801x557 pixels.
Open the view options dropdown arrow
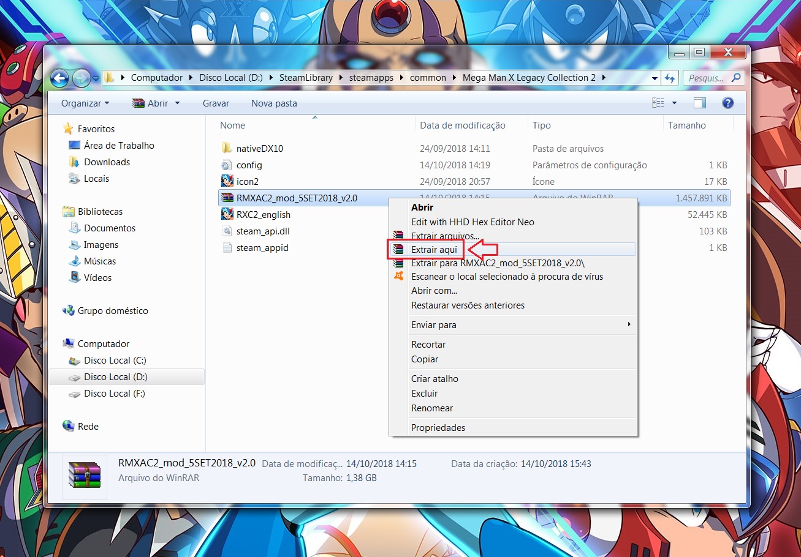674,103
